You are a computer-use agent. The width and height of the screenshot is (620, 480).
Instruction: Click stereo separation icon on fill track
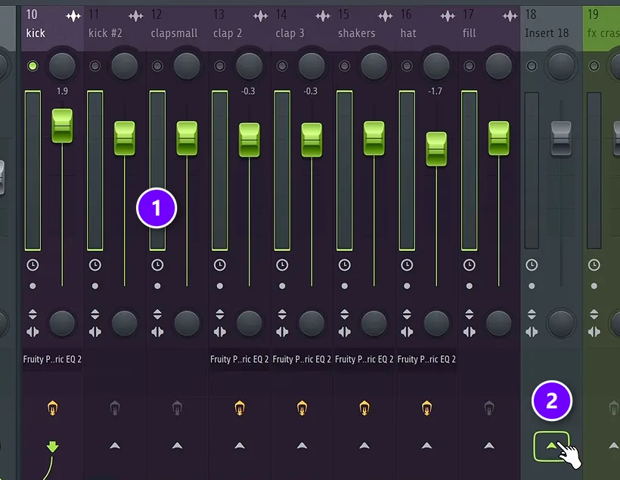[470, 332]
